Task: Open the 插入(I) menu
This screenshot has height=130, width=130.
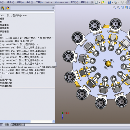Action: point(30,2)
